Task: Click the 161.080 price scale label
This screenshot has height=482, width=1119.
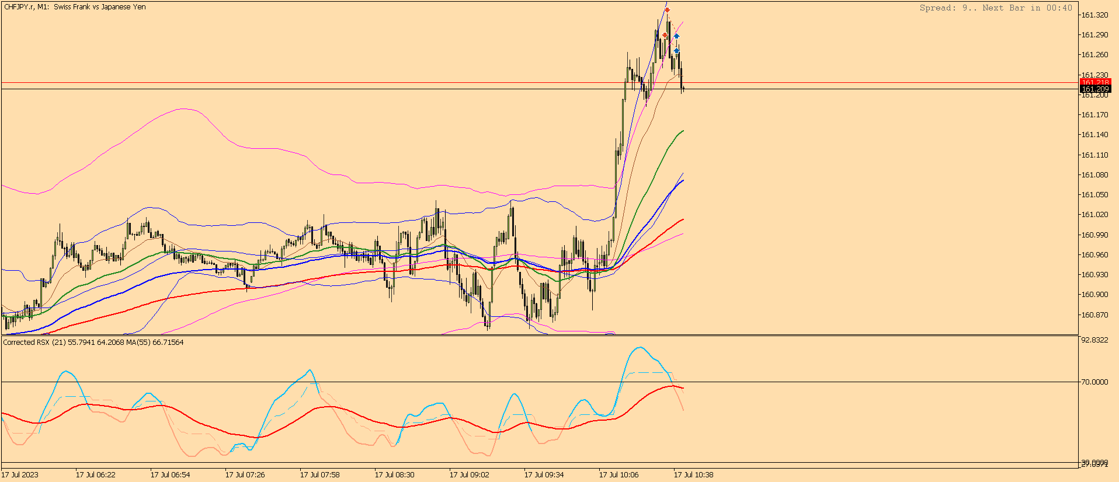Action: click(1094, 175)
